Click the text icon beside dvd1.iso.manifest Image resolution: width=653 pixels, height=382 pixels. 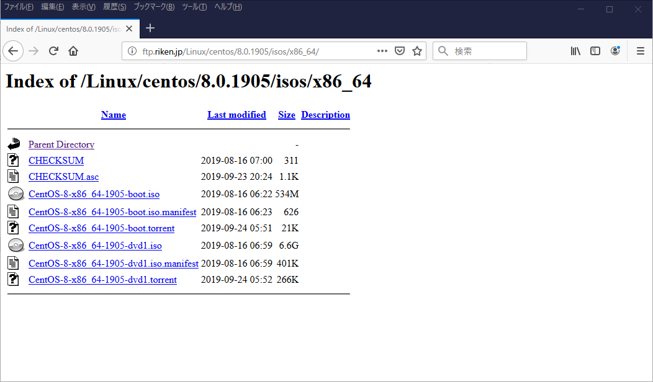click(x=13, y=264)
